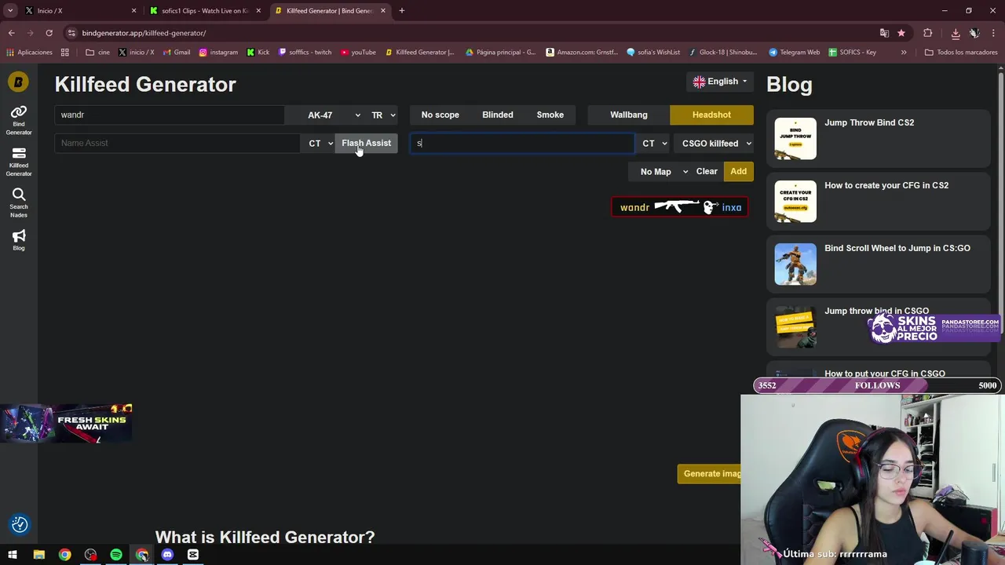Click the Clear button

(707, 171)
